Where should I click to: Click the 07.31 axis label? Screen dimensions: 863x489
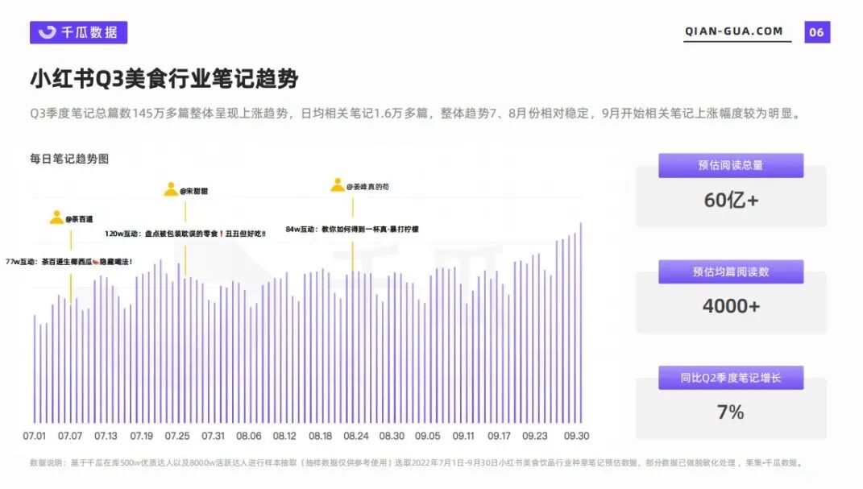pos(213,436)
